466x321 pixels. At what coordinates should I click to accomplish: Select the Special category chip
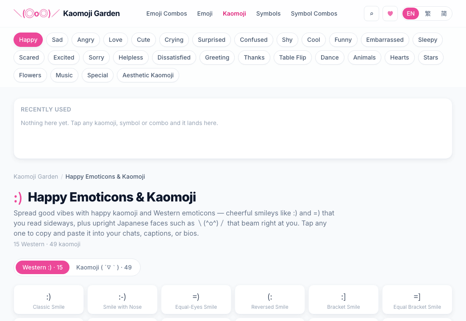coord(98,75)
